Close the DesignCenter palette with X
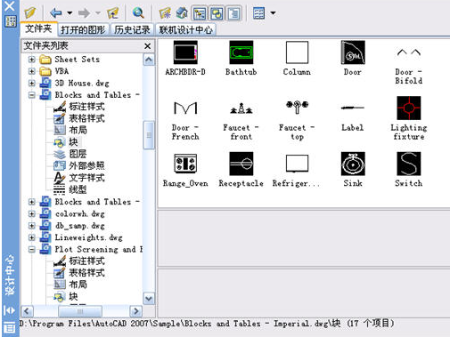Viewport: 450px width, 337px height. coord(10,5)
